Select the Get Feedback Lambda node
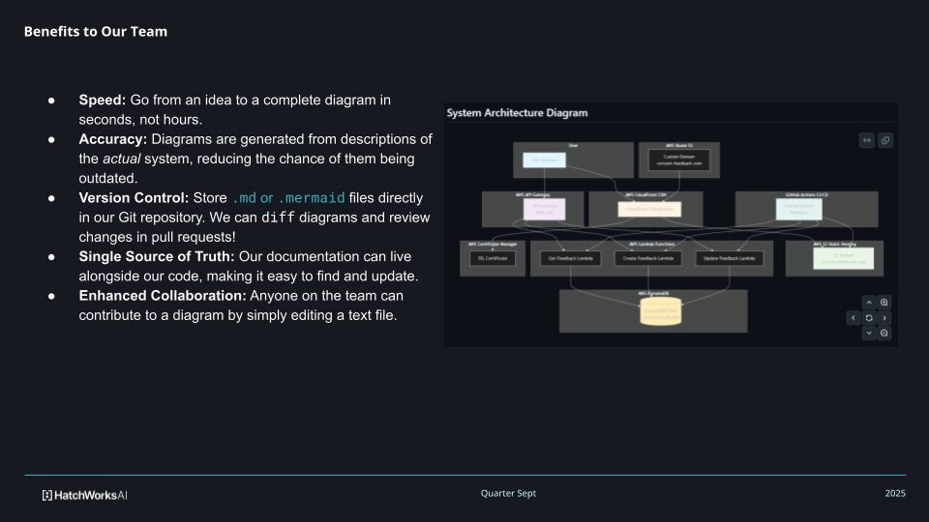The image size is (929, 522). [570, 258]
